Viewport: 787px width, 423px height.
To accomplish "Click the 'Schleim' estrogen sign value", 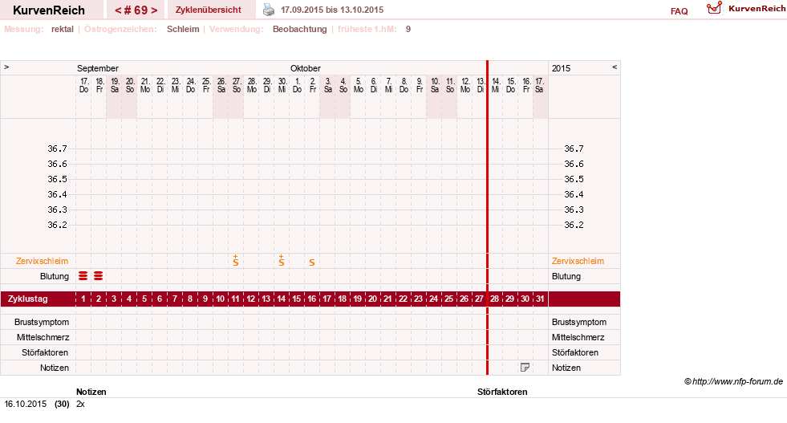I will [183, 29].
